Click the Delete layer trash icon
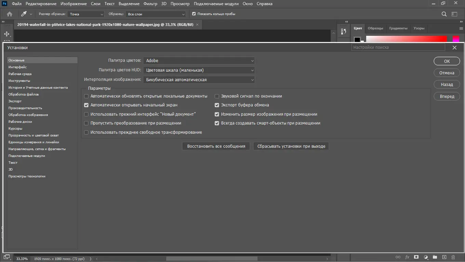Image resolution: width=465 pixels, height=262 pixels. click(x=453, y=257)
